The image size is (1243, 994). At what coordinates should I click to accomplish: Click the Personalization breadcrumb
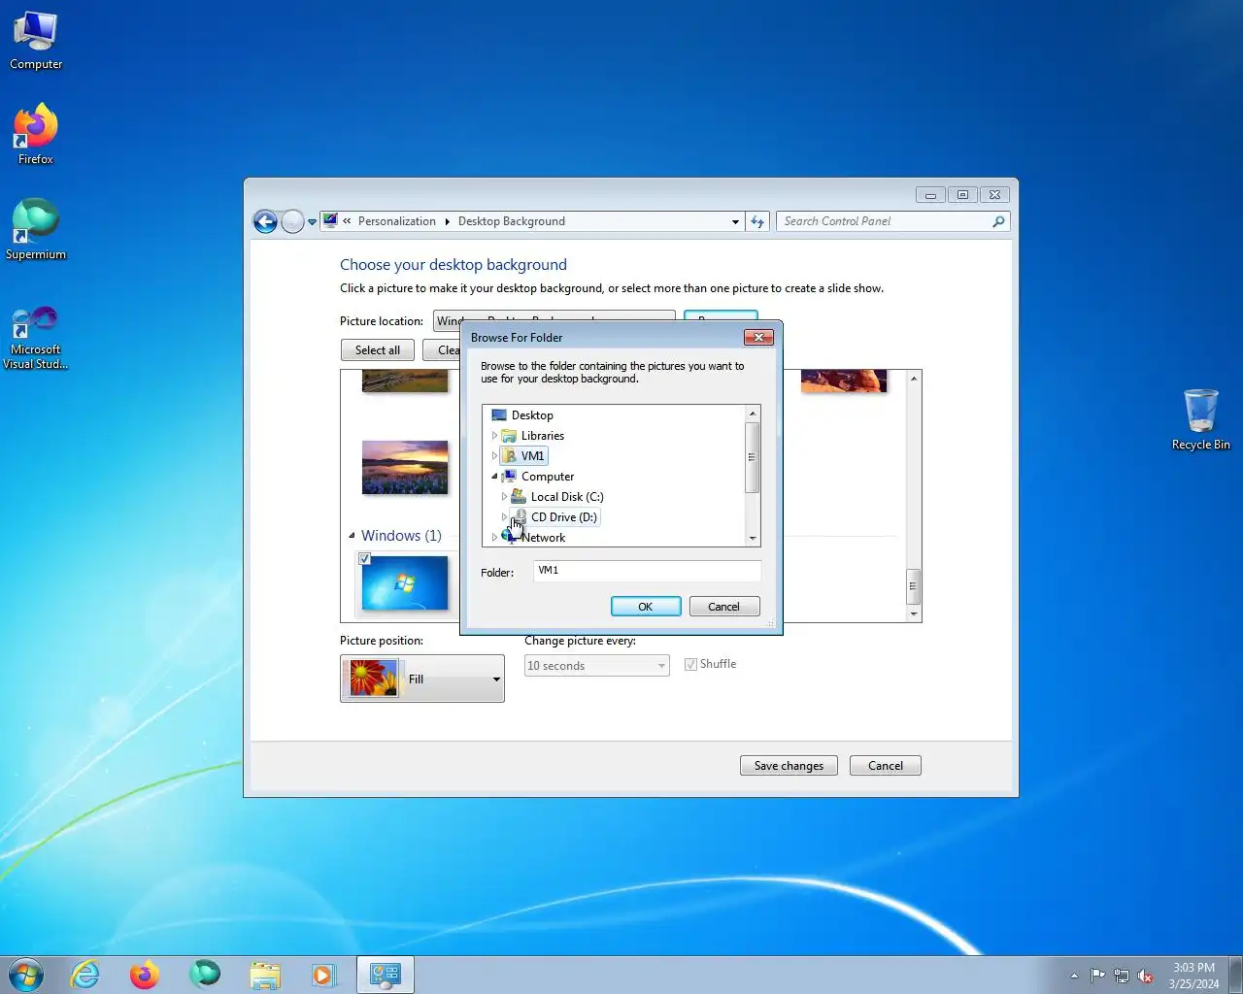point(397,221)
